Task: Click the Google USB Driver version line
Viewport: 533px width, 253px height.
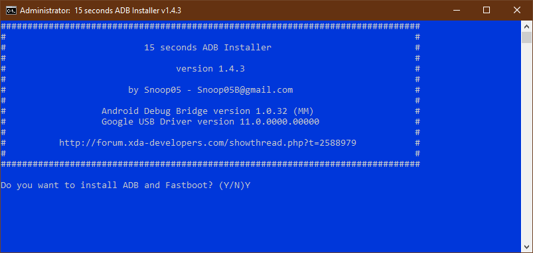Action: point(210,121)
